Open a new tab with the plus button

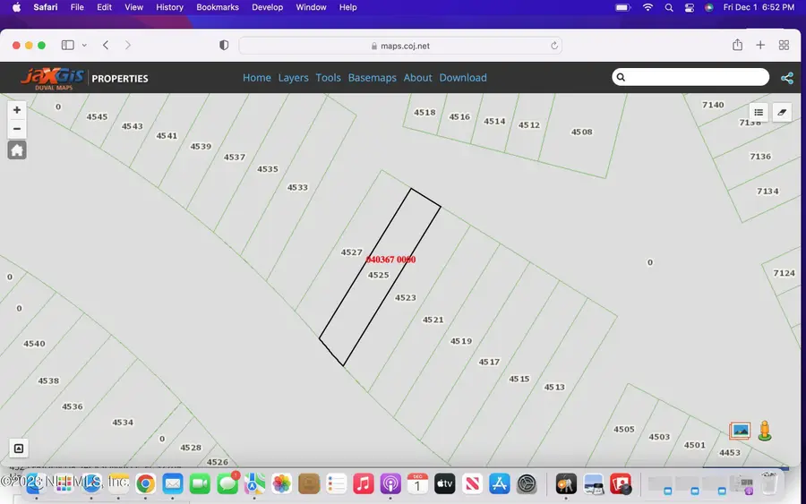(760, 46)
